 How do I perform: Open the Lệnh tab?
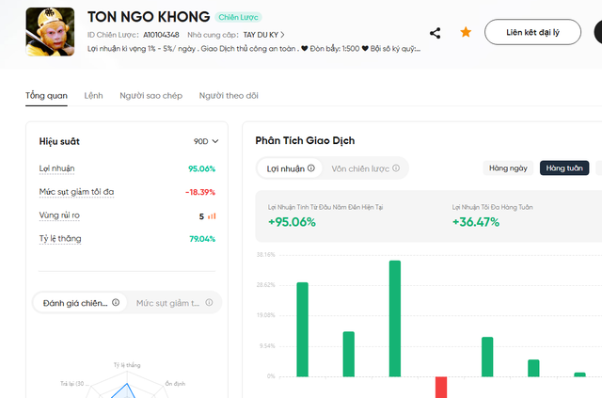click(x=94, y=96)
